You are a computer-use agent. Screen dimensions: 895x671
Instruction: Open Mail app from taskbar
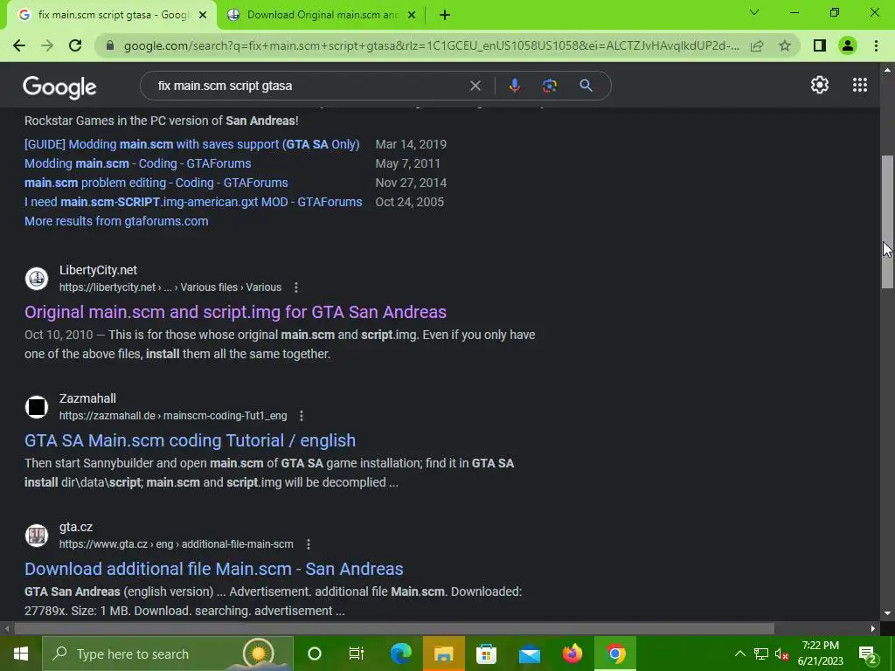tap(529, 654)
